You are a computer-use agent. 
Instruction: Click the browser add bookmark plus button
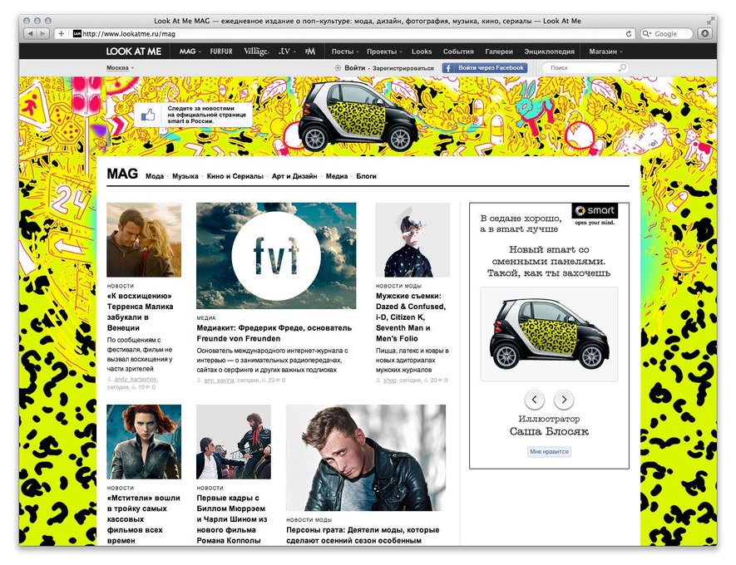[61, 33]
